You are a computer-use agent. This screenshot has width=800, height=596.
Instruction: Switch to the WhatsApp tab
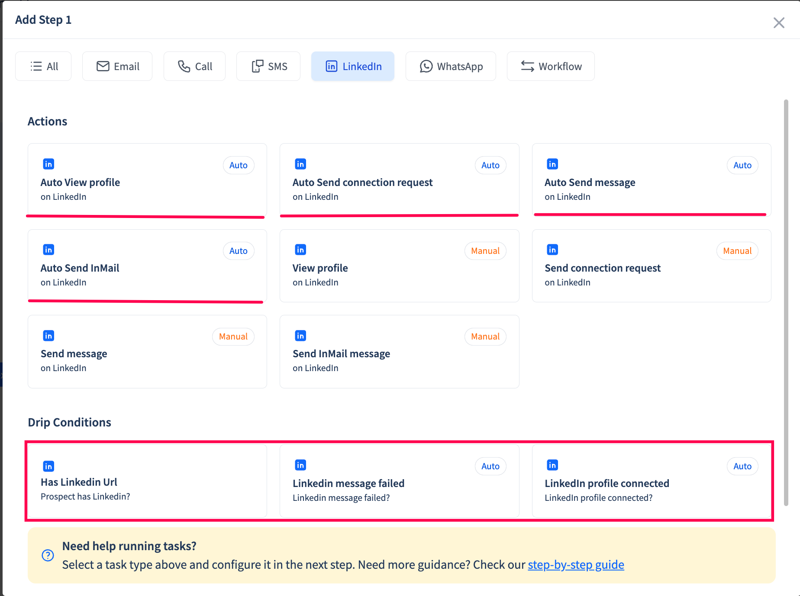[451, 66]
